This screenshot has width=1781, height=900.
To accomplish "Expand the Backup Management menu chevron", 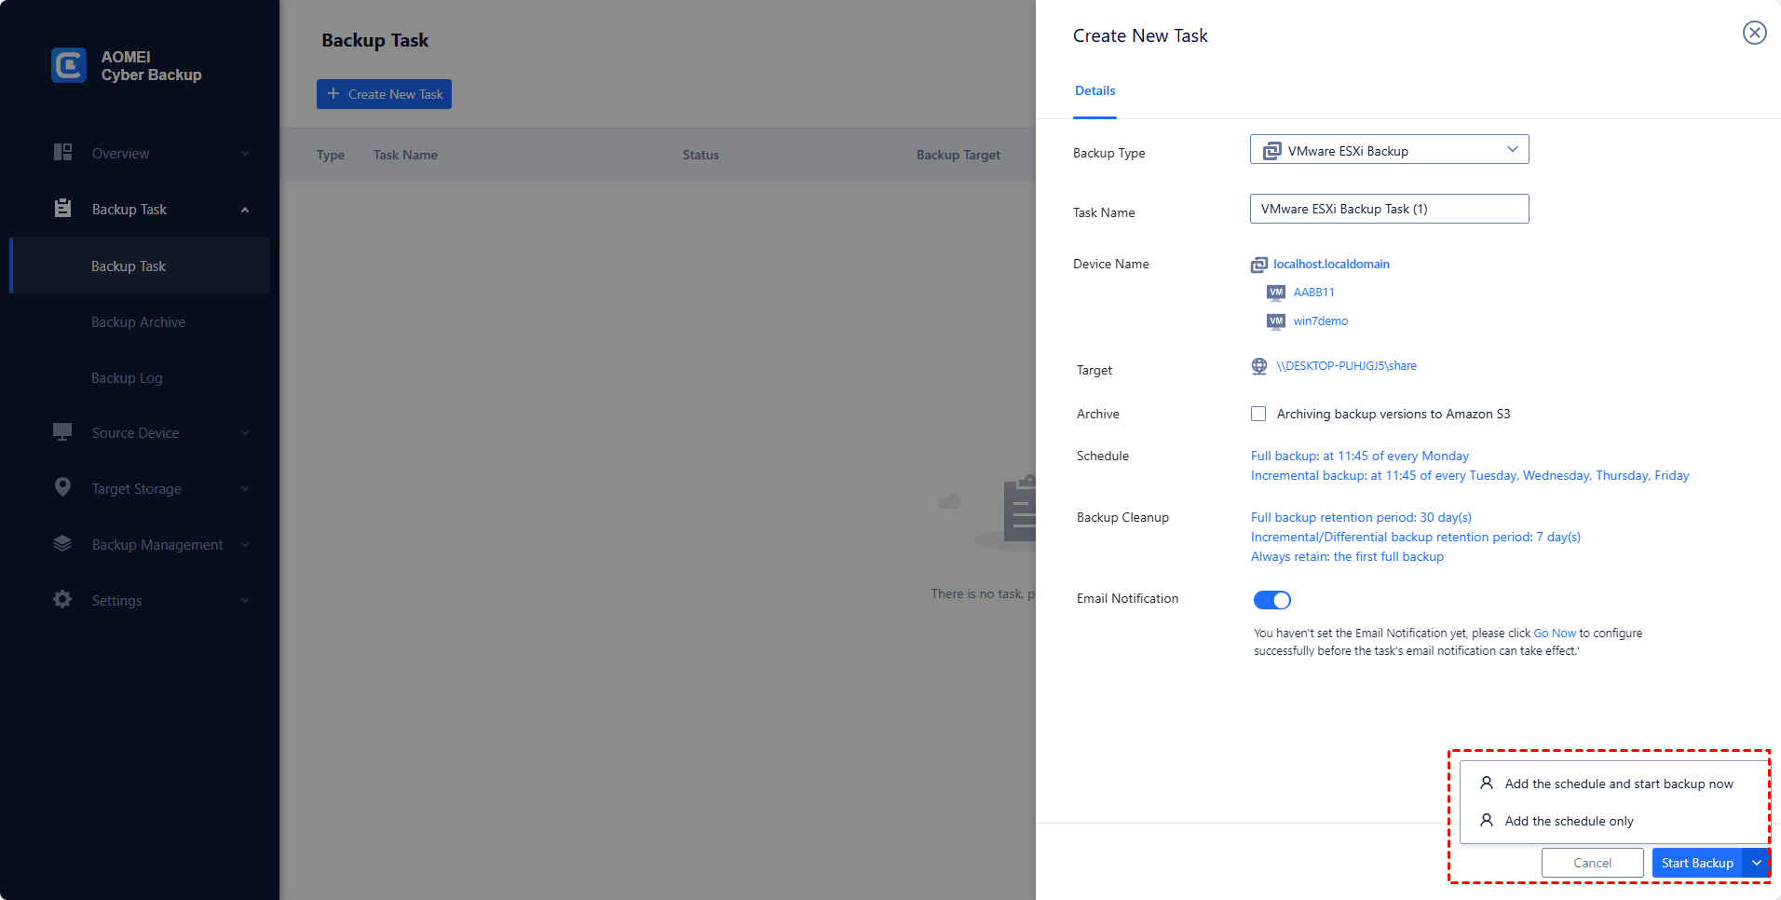I will click(245, 545).
